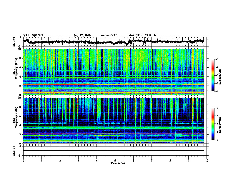This screenshot has width=233, height=180.
Task: Click inside the ch.1 spectrogram panel
Action: [x=114, y=72]
